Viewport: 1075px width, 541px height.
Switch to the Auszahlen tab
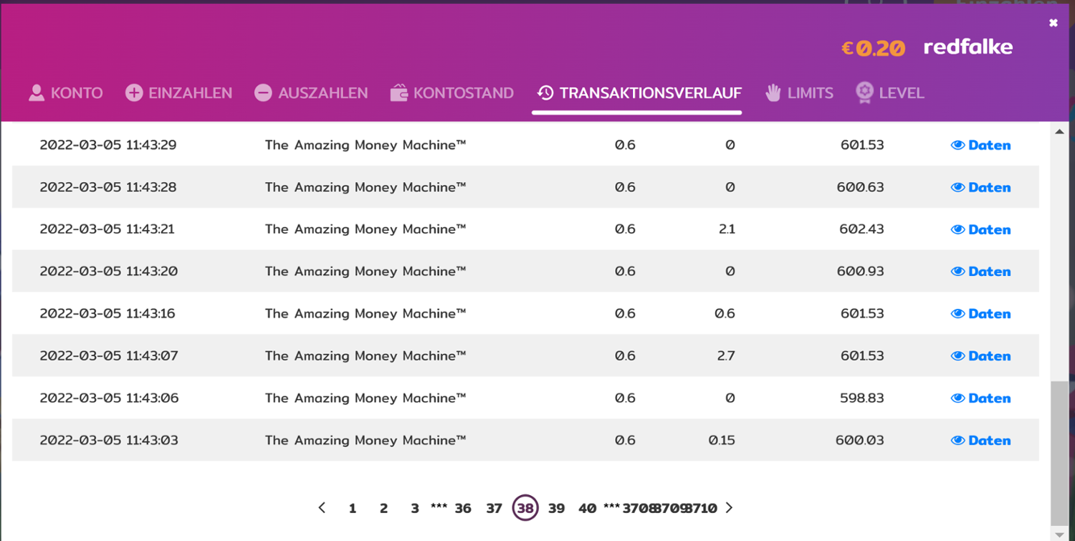[322, 93]
